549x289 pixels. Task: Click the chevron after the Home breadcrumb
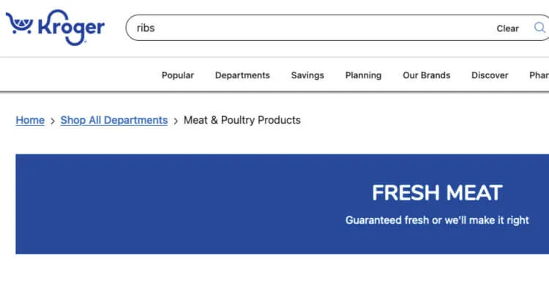(x=53, y=121)
